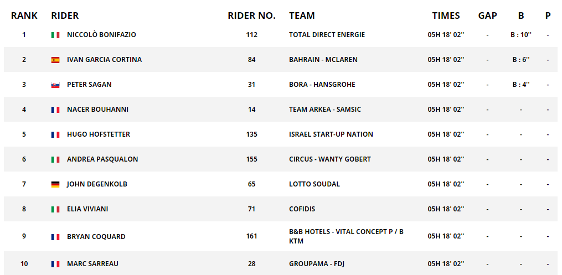The width and height of the screenshot is (562, 275).
Task: Click the French flag beside Bryan Coquard
Action: (x=55, y=237)
